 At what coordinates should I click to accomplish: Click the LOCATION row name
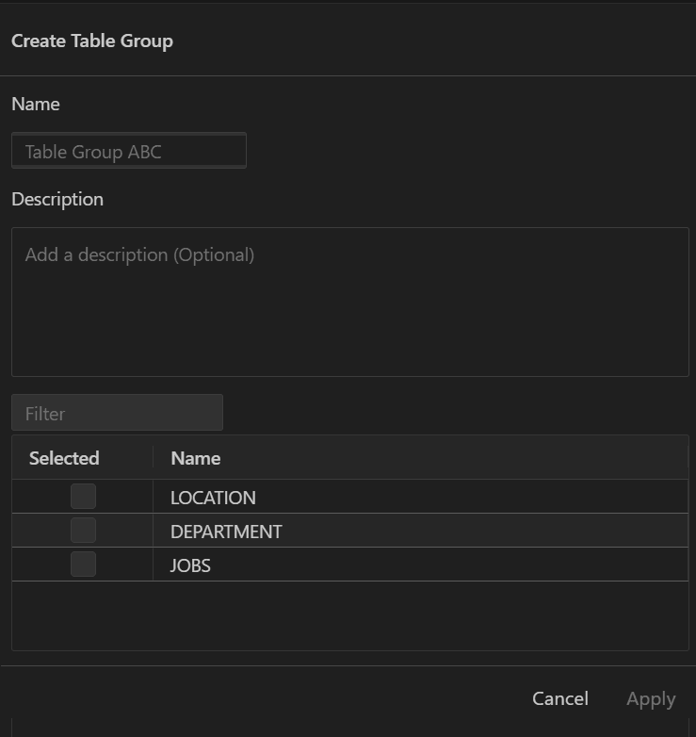coord(213,498)
